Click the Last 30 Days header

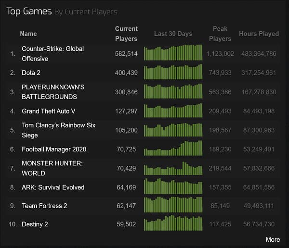pyautogui.click(x=173, y=34)
